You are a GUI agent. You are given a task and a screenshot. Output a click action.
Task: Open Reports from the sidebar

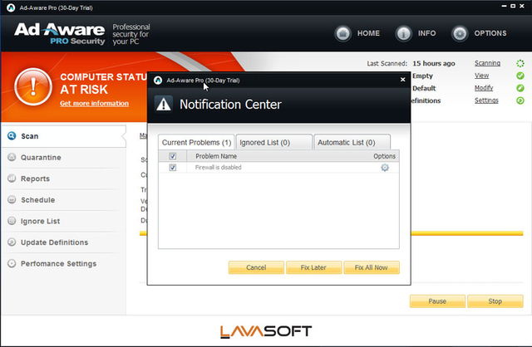coord(64,178)
